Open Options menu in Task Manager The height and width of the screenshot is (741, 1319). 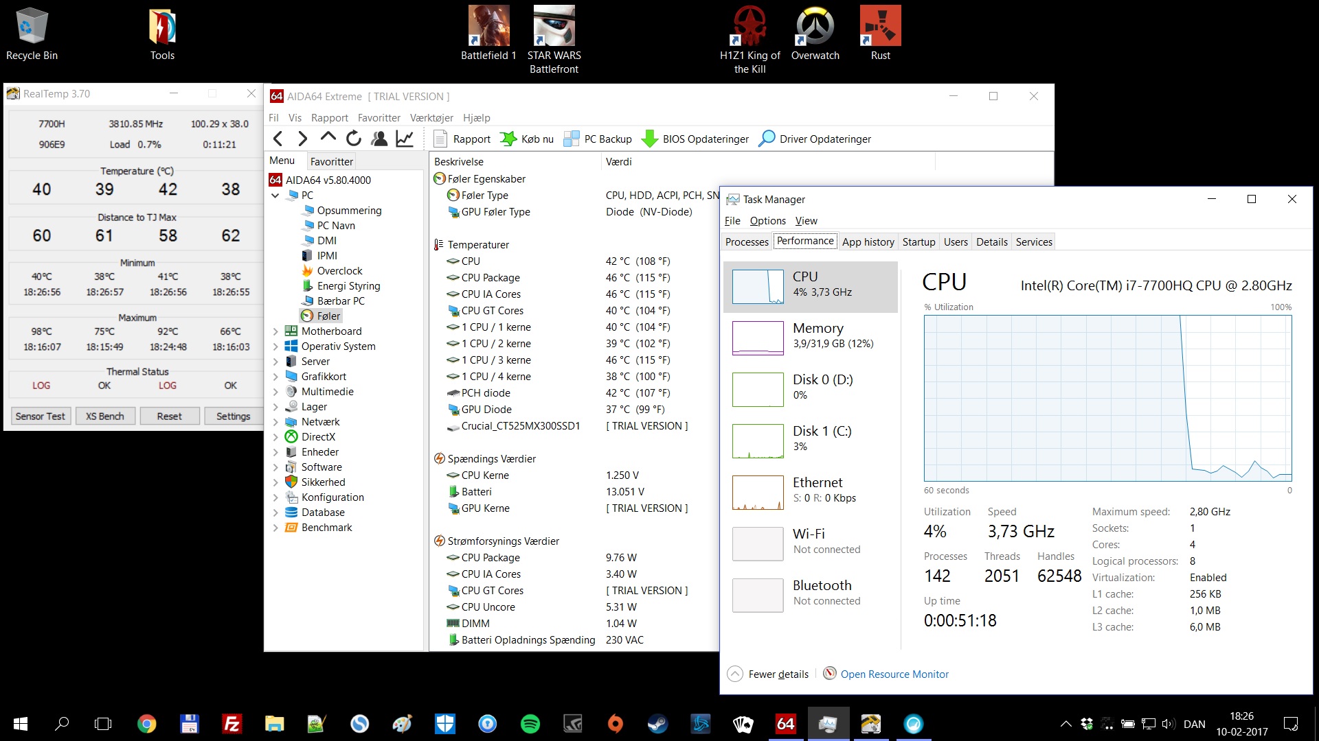[x=767, y=221]
